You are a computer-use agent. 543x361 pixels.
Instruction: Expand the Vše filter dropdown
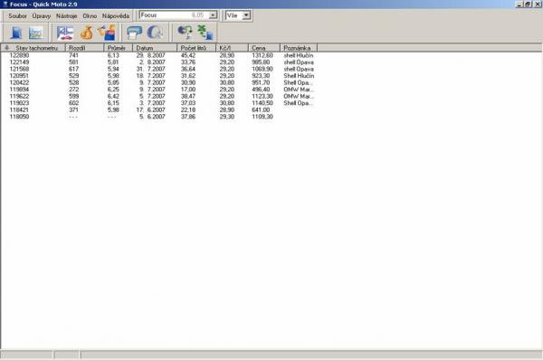(246, 15)
